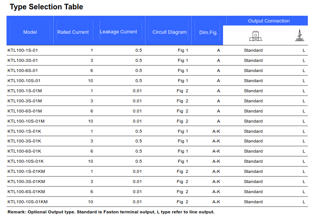The width and height of the screenshot is (313, 216).
Task: Click the Type Selection Table title
Action: [46, 7]
